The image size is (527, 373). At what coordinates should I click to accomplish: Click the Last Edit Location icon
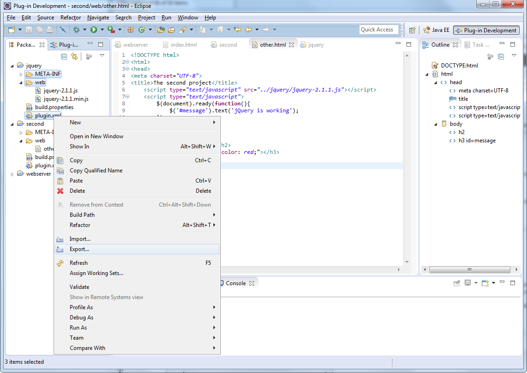[237, 30]
